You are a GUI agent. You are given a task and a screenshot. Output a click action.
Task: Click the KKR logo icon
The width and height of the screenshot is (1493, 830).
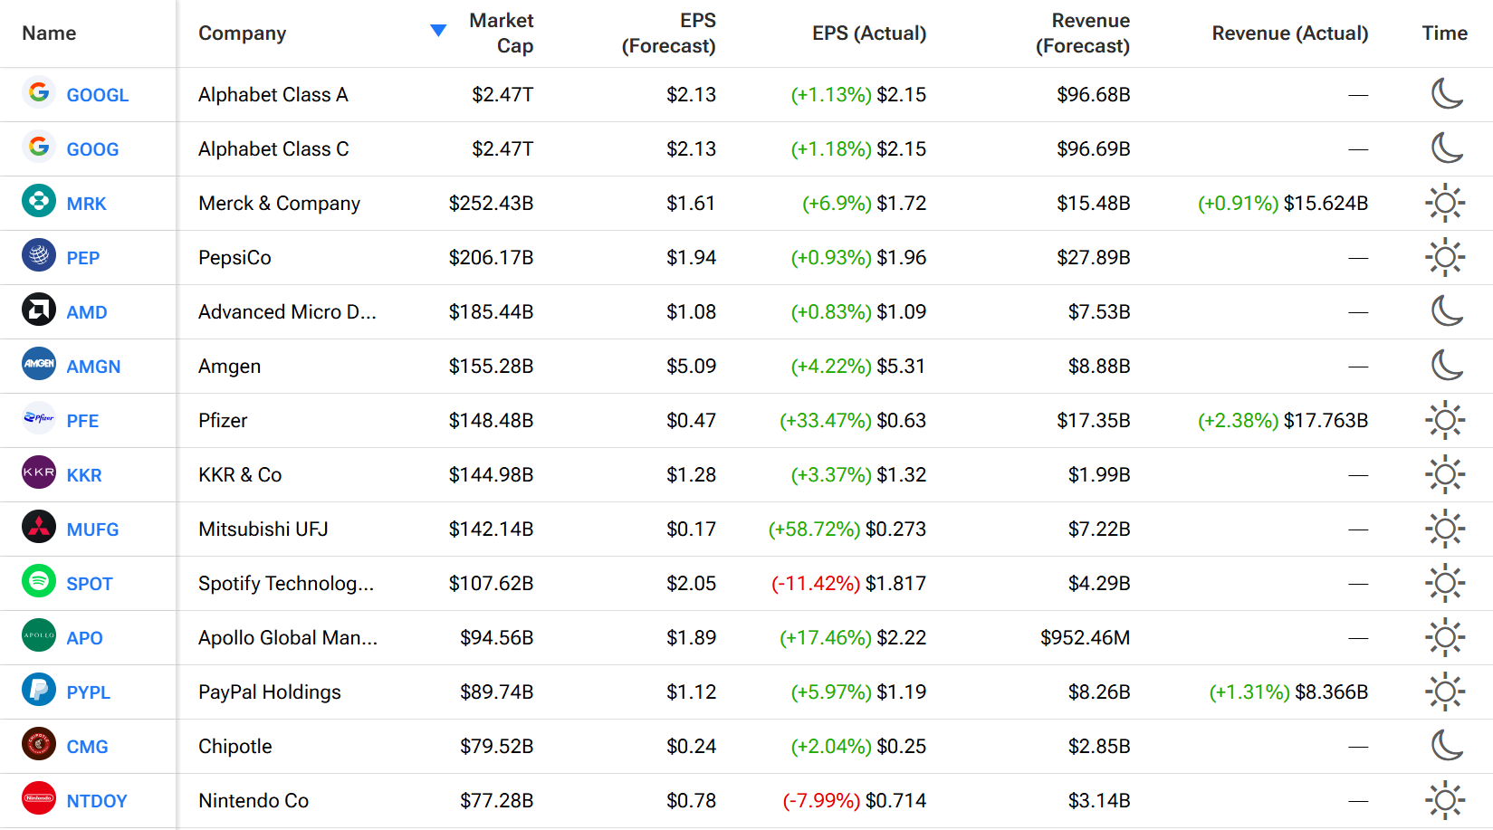39,472
